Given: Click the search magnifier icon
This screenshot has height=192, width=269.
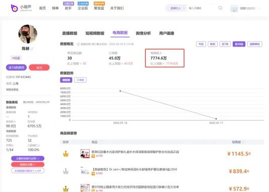Looking at the screenshot, I should coord(221,8).
